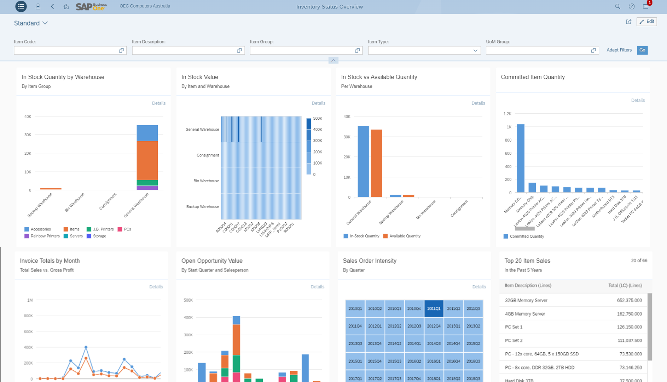Go back using the back arrow
667x382 pixels.
(x=52, y=6)
